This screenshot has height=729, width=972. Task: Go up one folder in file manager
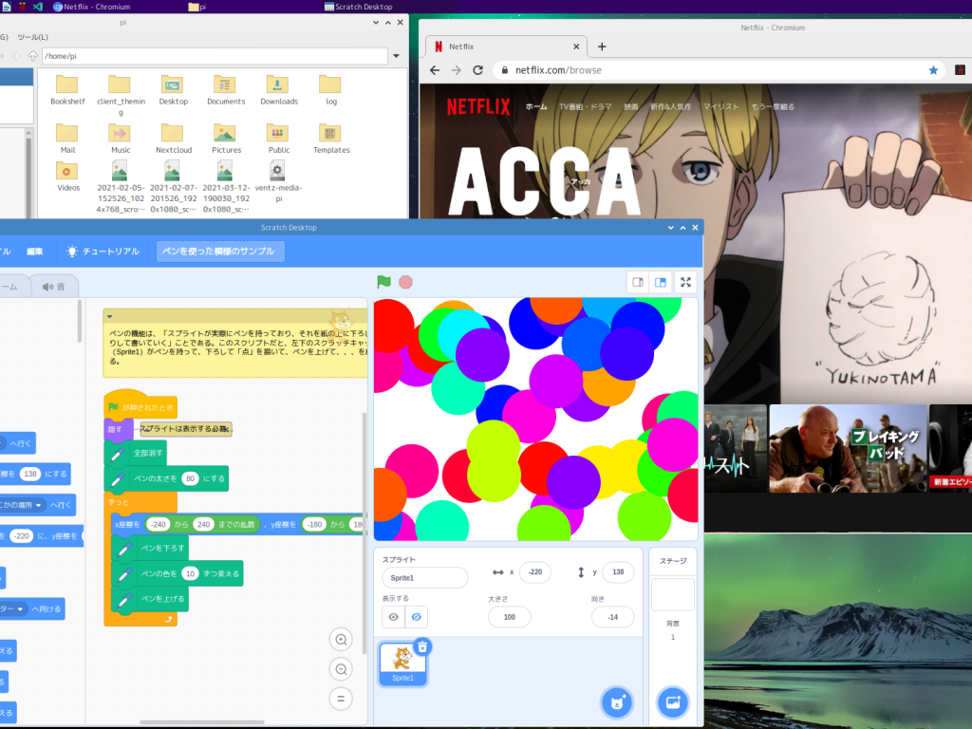point(33,56)
